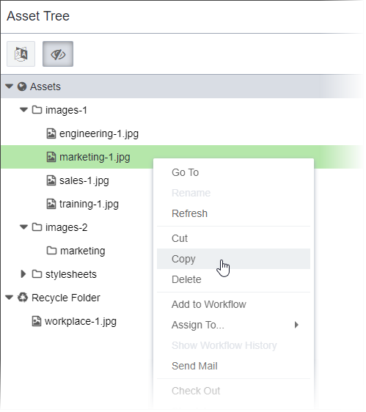366x412 pixels.
Task: Choose Cut in context menu
Action: (x=234, y=238)
